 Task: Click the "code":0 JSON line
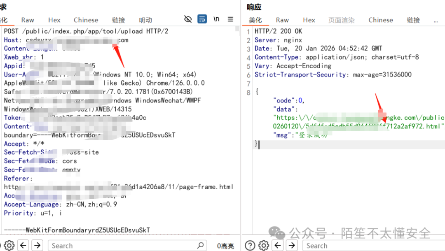point(288,100)
